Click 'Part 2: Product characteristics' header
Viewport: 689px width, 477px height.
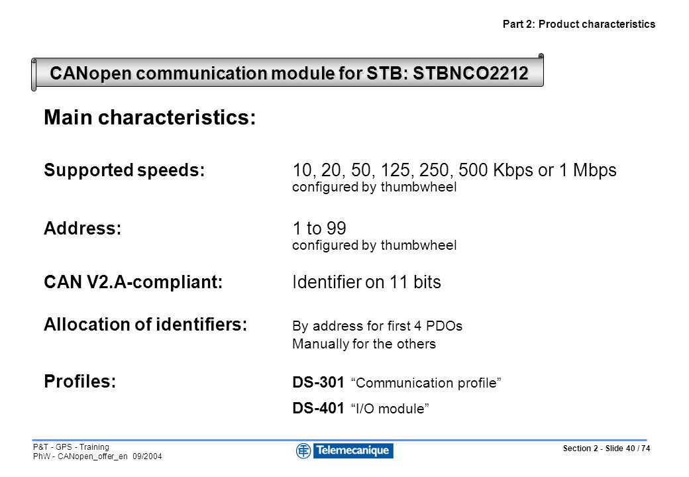point(579,24)
